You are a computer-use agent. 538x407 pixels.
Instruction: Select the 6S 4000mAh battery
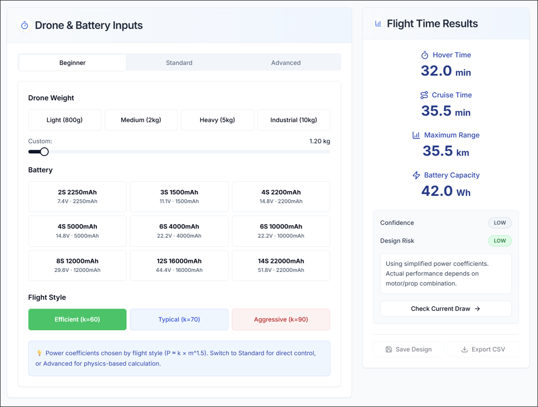[179, 231]
